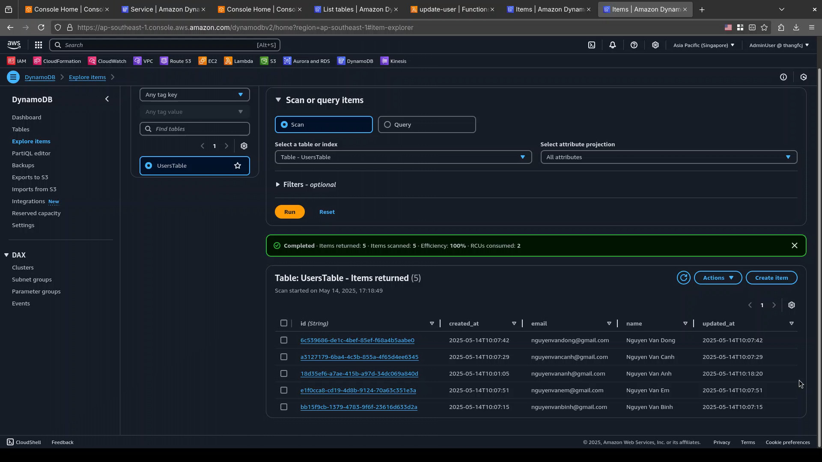Open results table preferences gear
Screen dimensions: 822x462
[792, 305]
